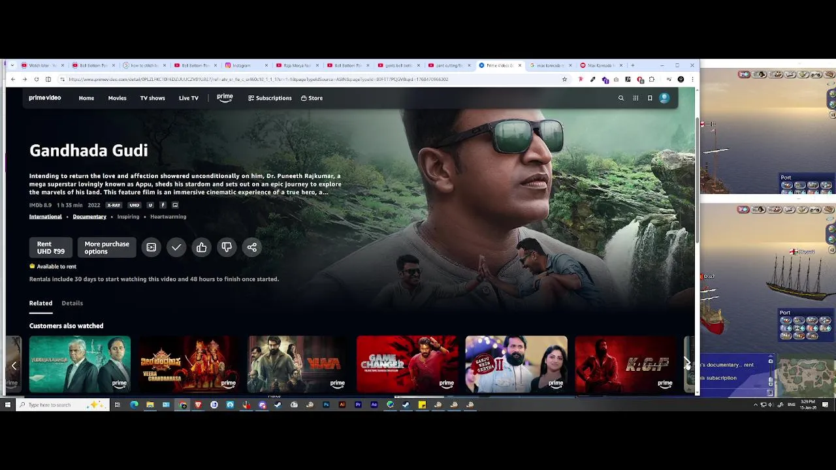The image size is (836, 470).
Task: Click the Inspiring mood tag
Action: (x=128, y=217)
